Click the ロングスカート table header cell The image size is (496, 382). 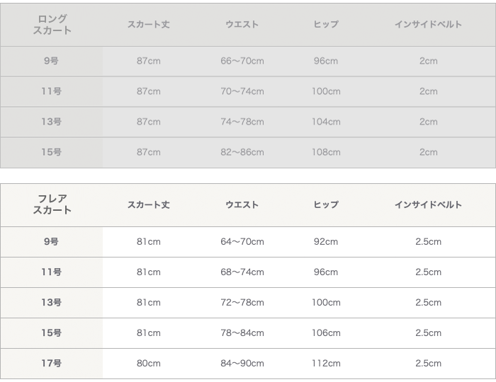(52, 25)
